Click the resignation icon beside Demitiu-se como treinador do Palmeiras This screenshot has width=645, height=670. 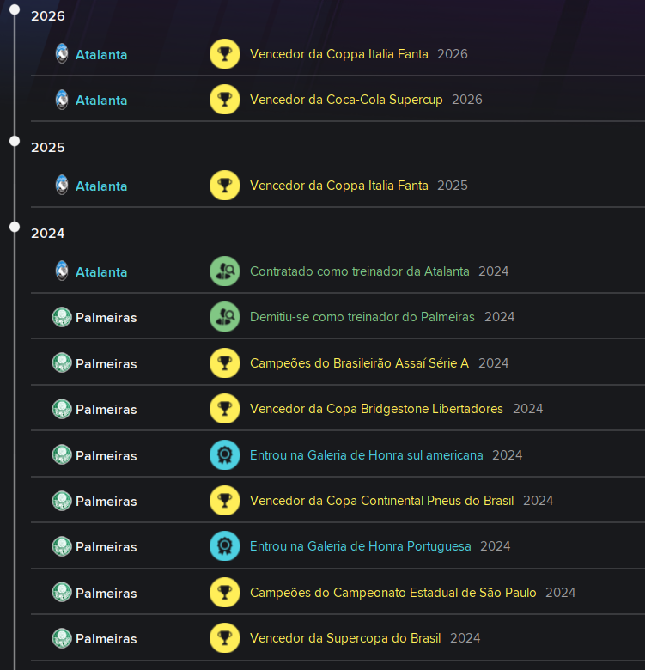pos(224,317)
